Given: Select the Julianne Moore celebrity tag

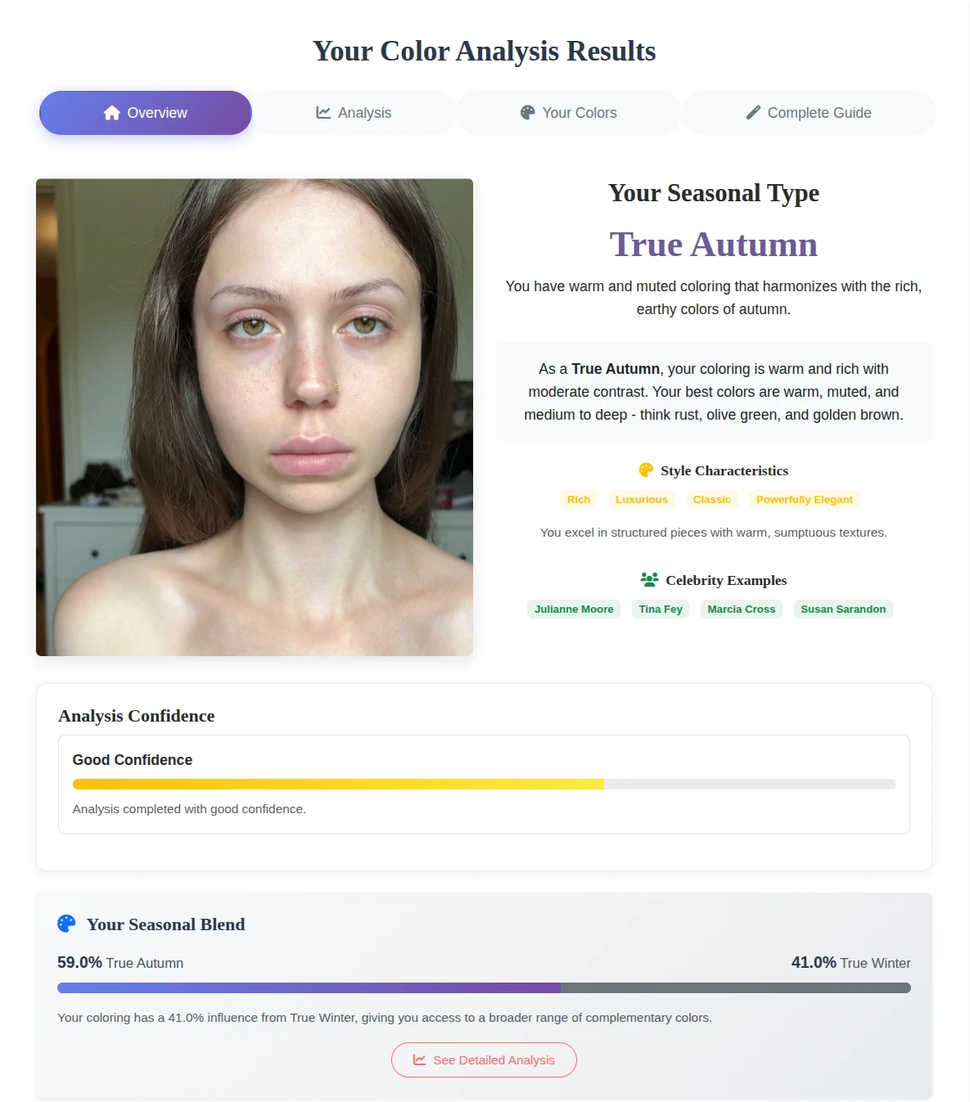Looking at the screenshot, I should (573, 609).
